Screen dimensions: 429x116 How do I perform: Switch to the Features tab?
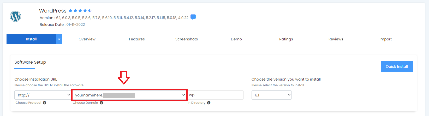pyautogui.click(x=137, y=39)
